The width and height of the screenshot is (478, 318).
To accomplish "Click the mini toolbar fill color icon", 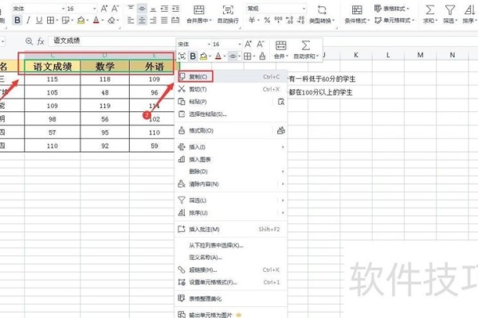I will (204, 56).
